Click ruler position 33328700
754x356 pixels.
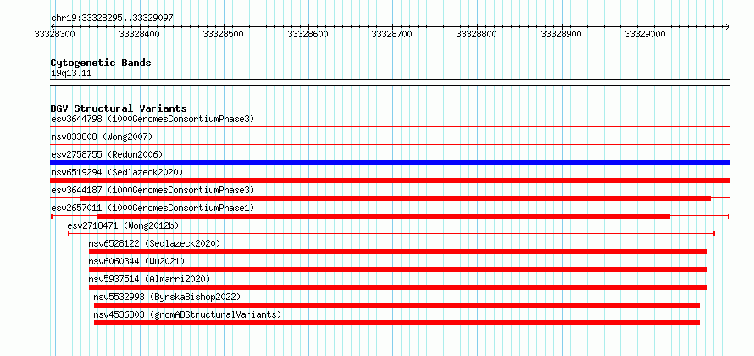pos(392,34)
